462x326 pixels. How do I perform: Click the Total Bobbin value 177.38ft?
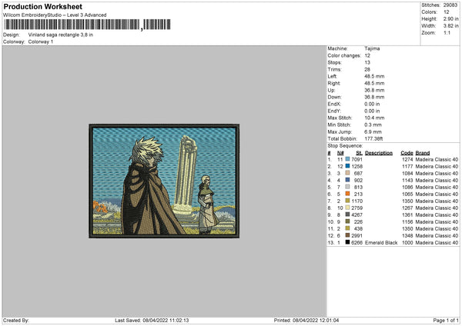[373, 138]
